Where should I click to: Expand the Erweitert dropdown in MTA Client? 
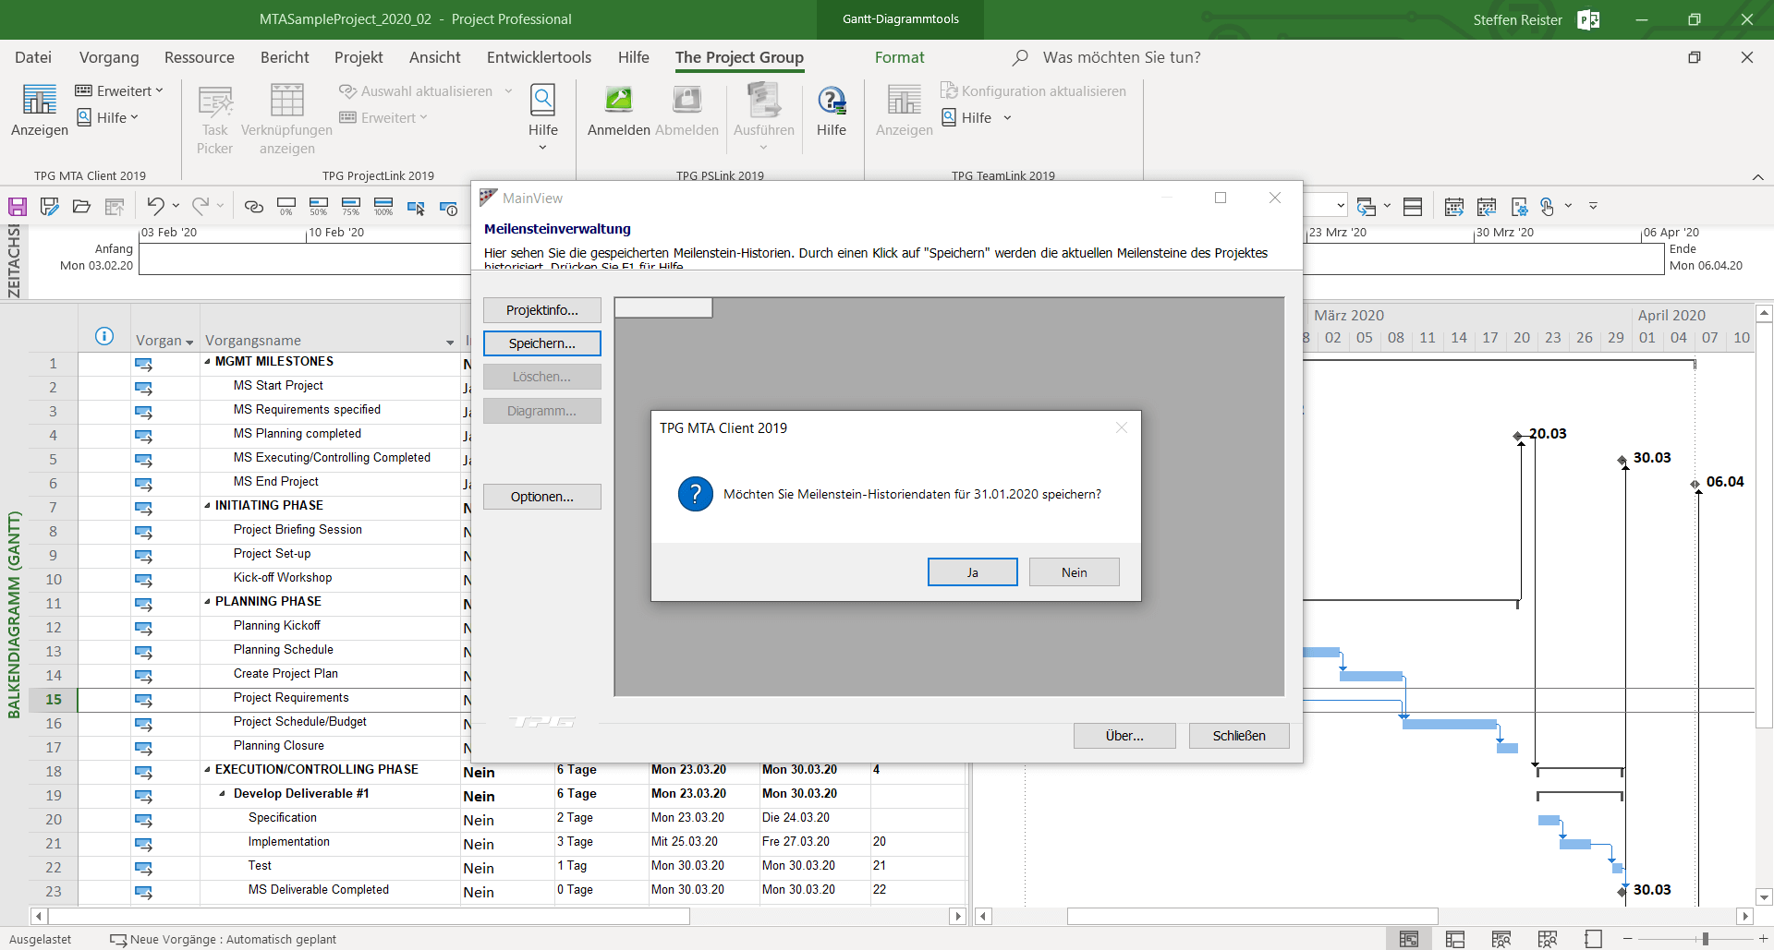point(119,90)
